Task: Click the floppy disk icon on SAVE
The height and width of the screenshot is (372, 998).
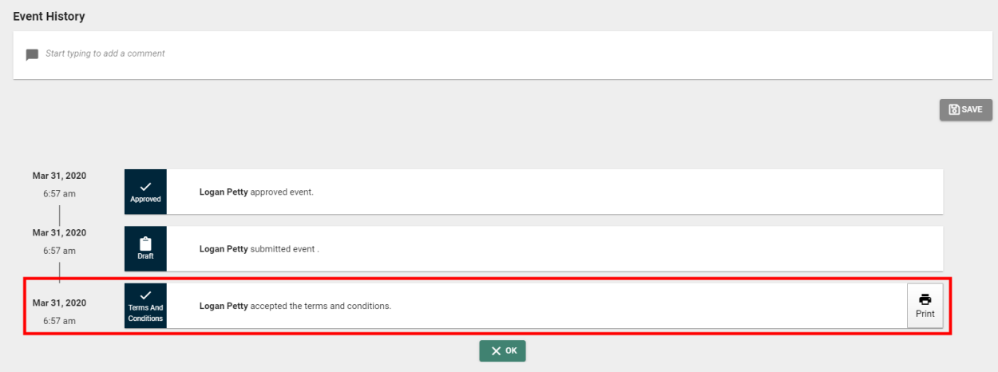Action: [x=954, y=109]
